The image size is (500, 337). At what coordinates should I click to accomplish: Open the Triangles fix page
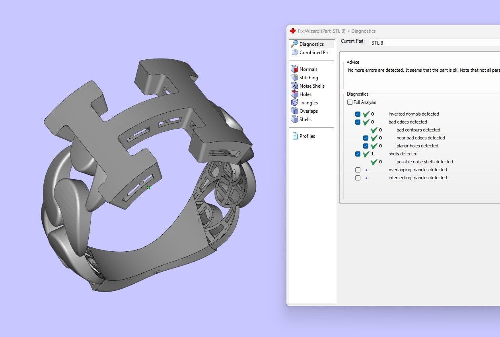(309, 103)
